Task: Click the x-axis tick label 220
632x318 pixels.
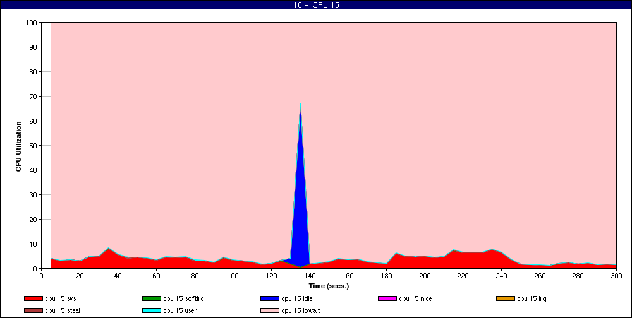Action: coord(463,276)
